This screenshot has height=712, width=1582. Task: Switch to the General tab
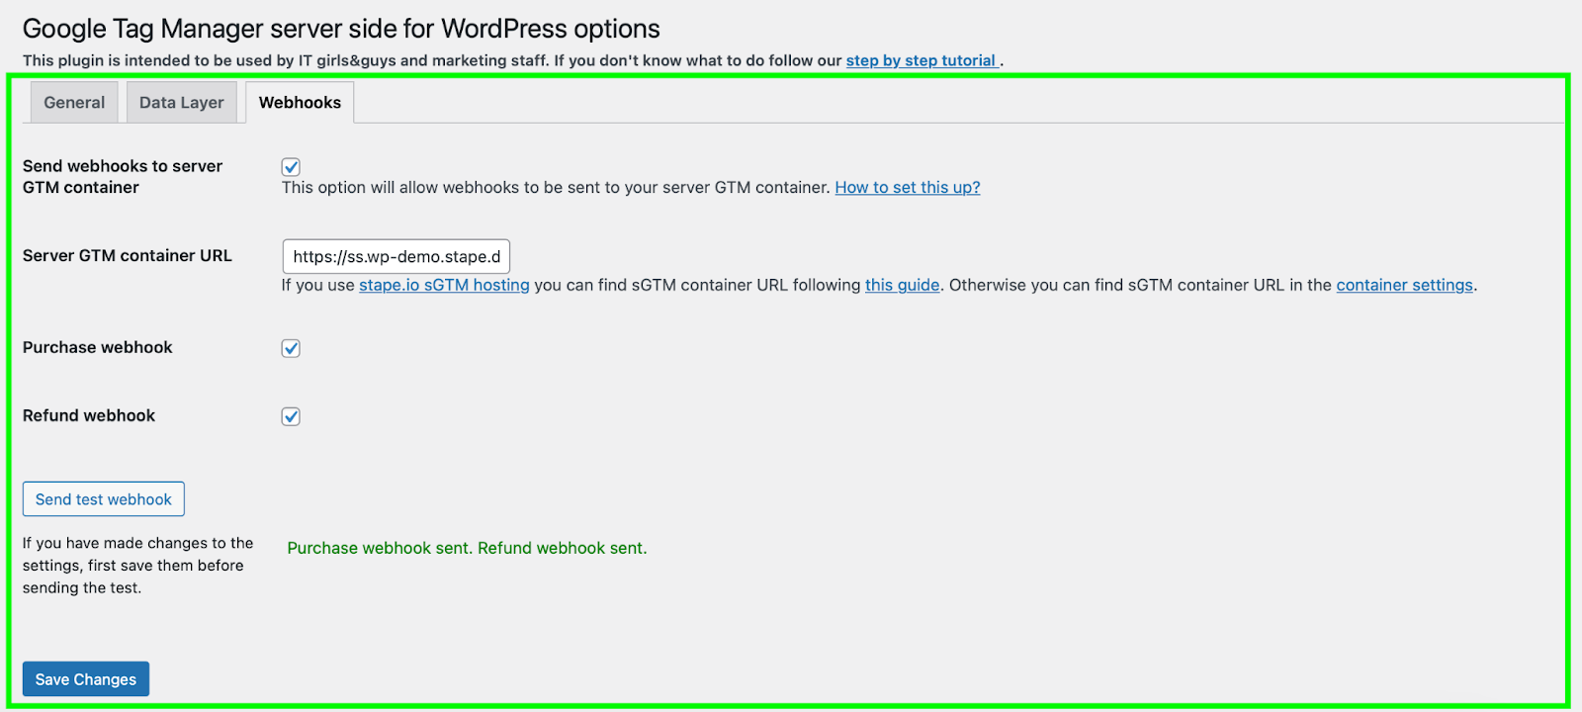coord(74,103)
